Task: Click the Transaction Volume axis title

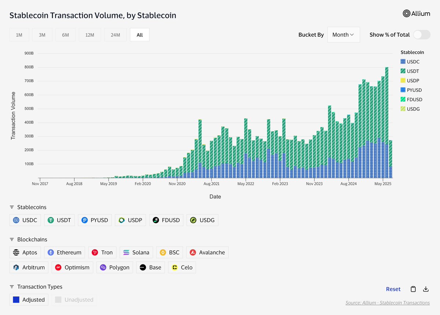Action: pos(13,116)
